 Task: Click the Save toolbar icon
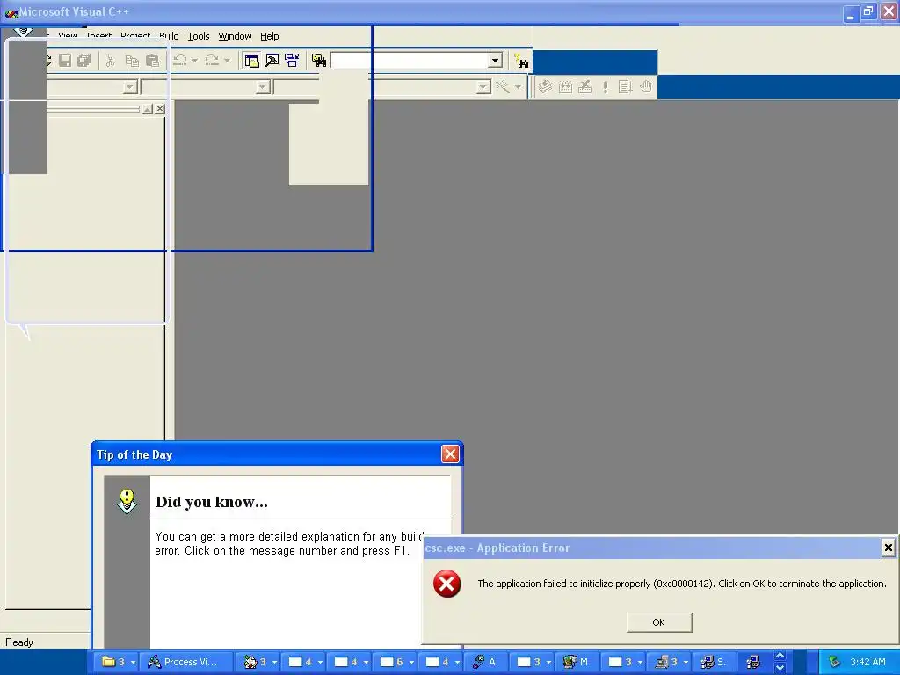(x=65, y=61)
